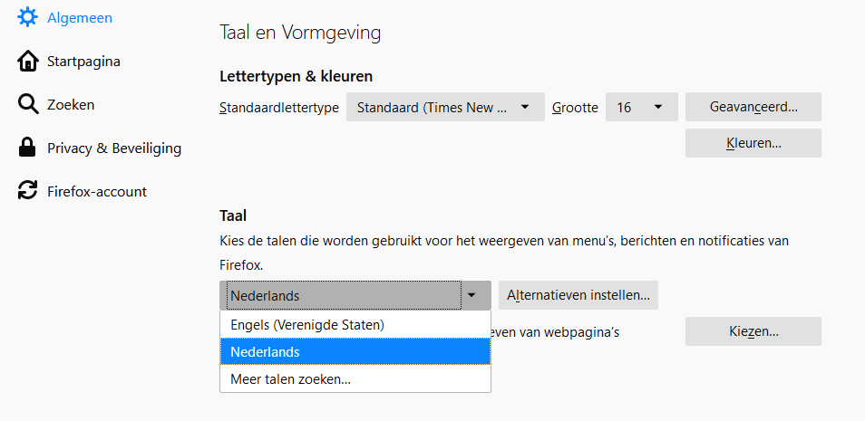The image size is (865, 421).
Task: Click the Startpagina house icon
Action: coord(28,62)
